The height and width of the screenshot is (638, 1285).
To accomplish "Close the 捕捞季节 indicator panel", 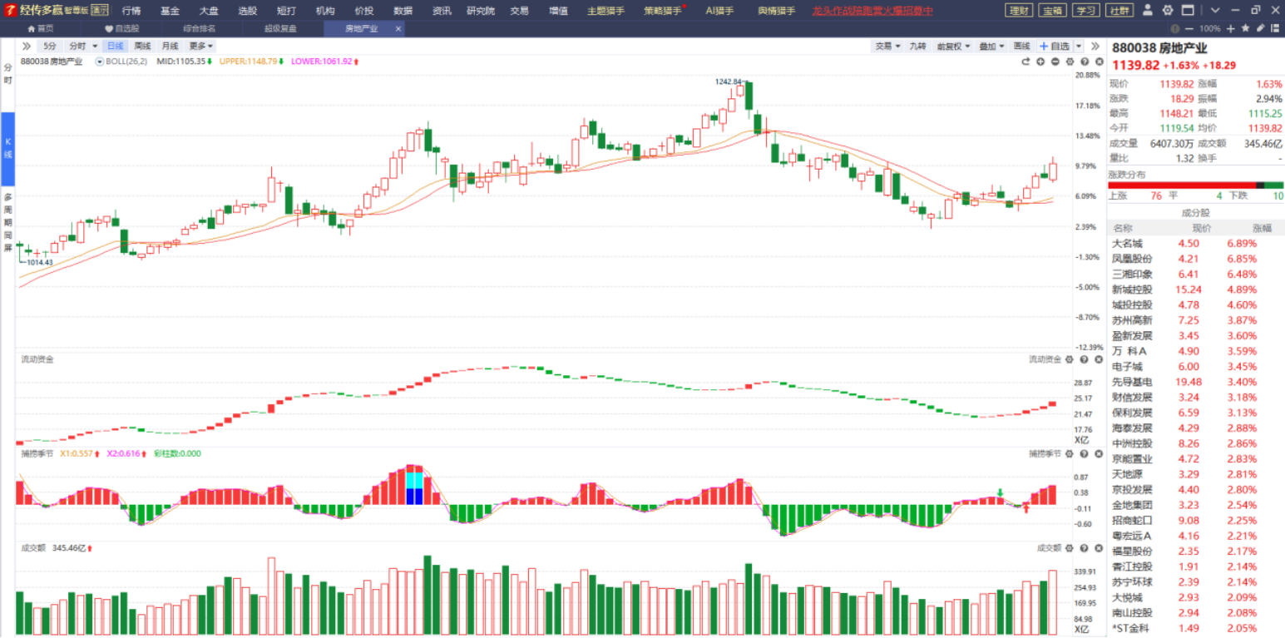I will 1098,454.
